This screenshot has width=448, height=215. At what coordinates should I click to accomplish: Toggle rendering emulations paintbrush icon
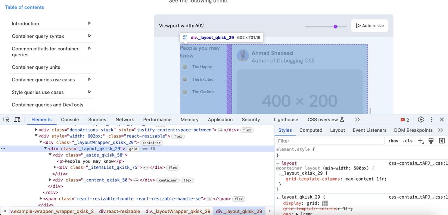click(x=431, y=141)
